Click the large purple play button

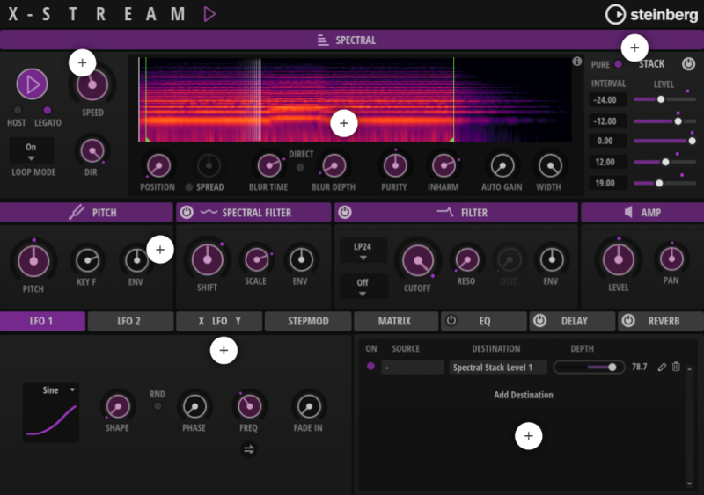[x=32, y=84]
